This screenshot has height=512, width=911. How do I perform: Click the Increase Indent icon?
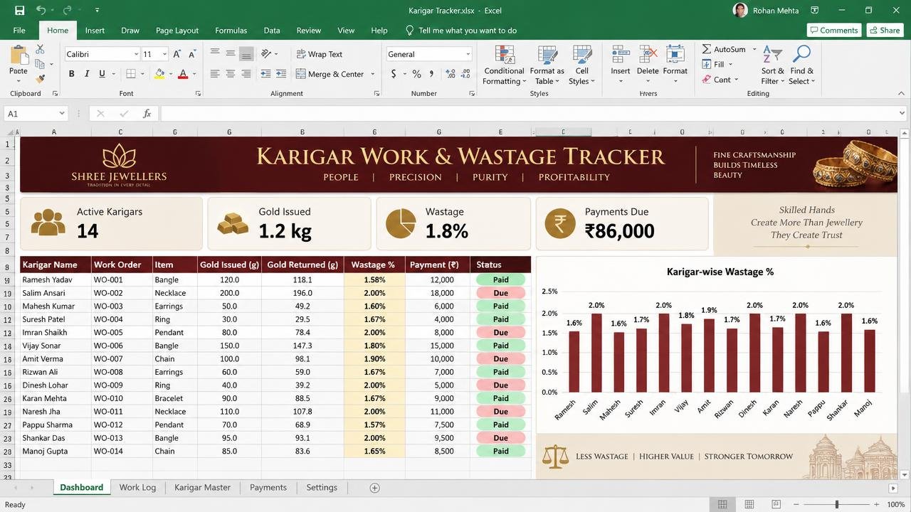282,74
